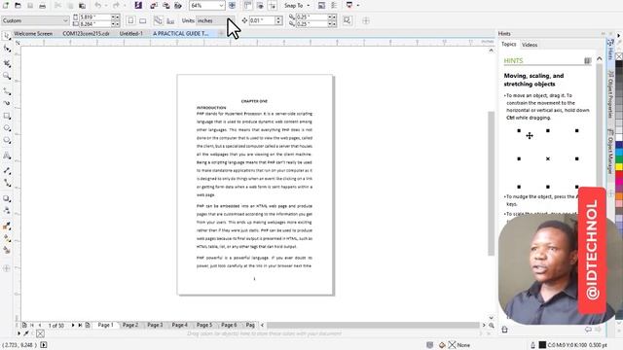Click the black outline color swatch in status bar

[x=542, y=345]
